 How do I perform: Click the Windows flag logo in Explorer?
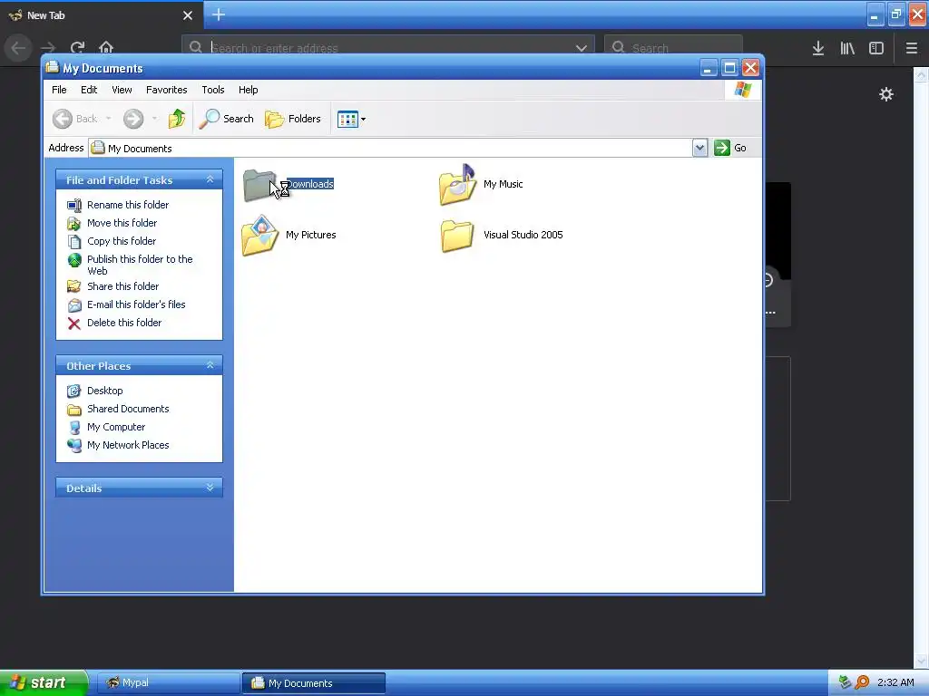[x=742, y=90]
